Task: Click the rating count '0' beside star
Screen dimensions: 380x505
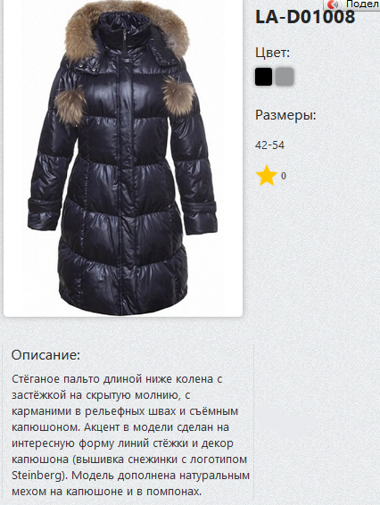Action: [284, 176]
